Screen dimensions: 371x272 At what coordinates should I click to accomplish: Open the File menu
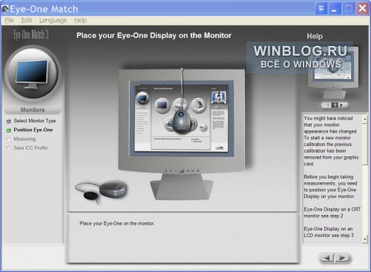tap(10, 20)
